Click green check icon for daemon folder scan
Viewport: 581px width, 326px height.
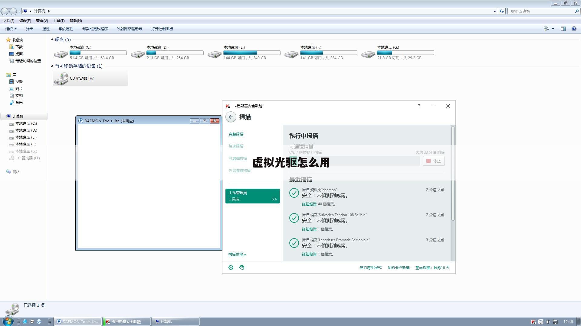[x=294, y=193]
